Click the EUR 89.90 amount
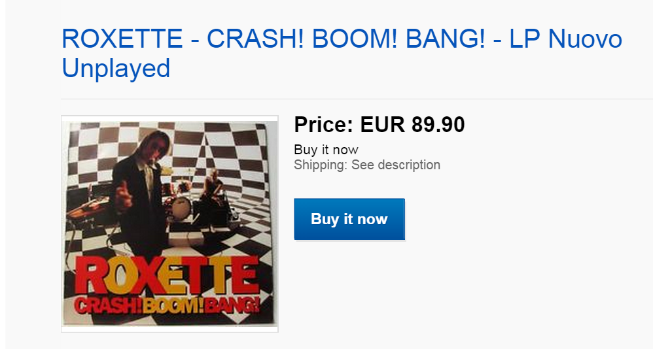 pyautogui.click(x=412, y=124)
